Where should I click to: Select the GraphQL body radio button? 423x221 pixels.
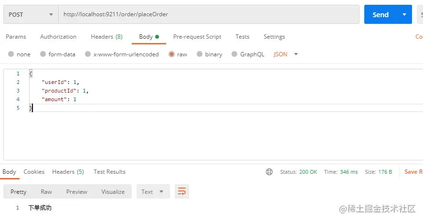tap(234, 54)
